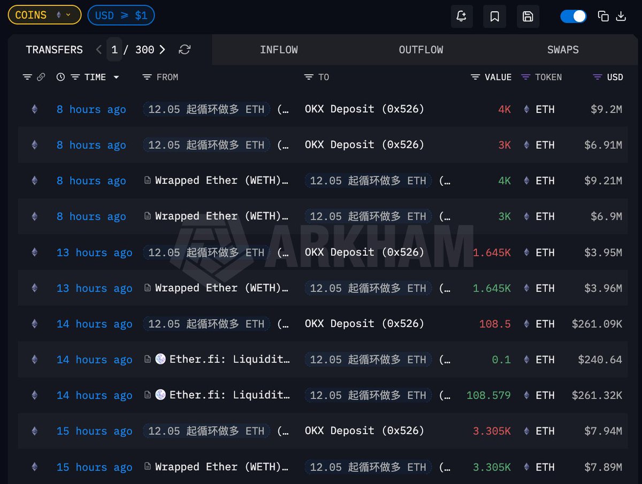Open the "13 hours ago" link in $3.95M row

(95, 252)
